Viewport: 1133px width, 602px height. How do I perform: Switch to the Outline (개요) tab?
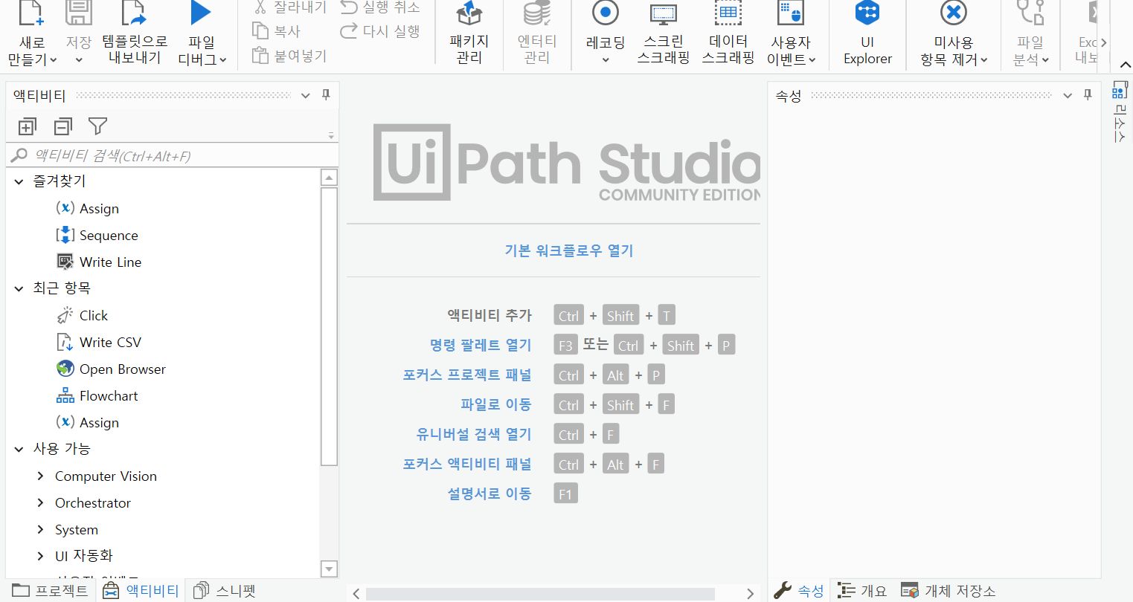[x=862, y=591]
